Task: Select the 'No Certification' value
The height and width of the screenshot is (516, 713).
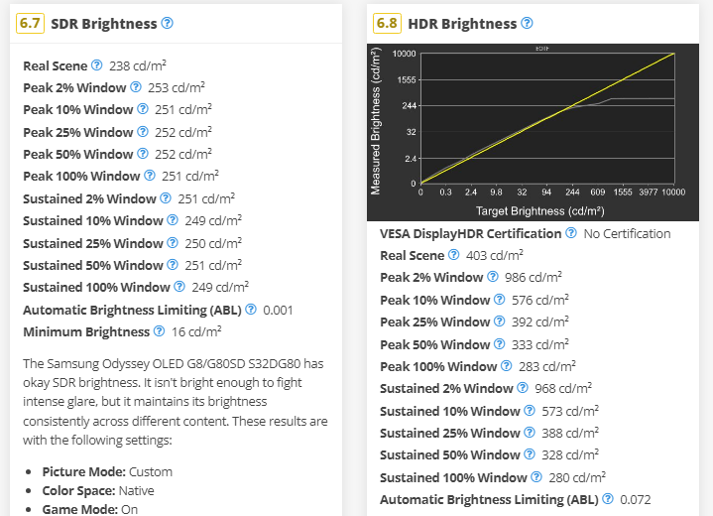Action: click(x=627, y=233)
